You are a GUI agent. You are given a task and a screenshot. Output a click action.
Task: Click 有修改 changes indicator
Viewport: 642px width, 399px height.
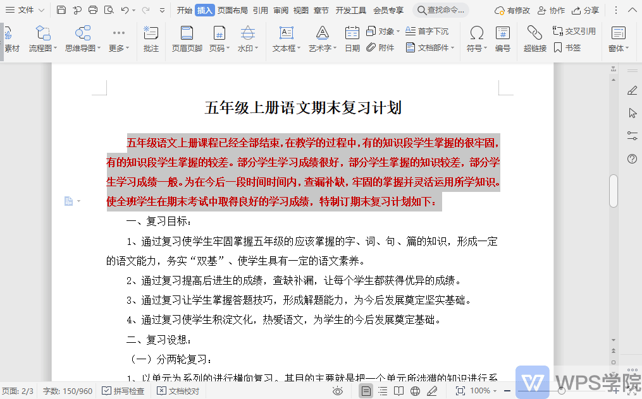[x=512, y=10]
